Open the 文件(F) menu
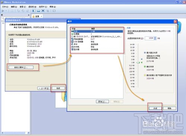This screenshot has height=136, width=186. [x=5, y=7]
